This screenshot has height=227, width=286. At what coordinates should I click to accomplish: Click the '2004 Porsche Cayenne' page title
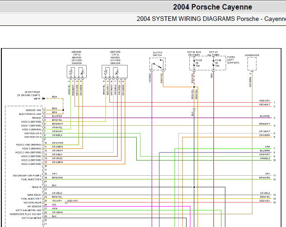[x=212, y=7]
